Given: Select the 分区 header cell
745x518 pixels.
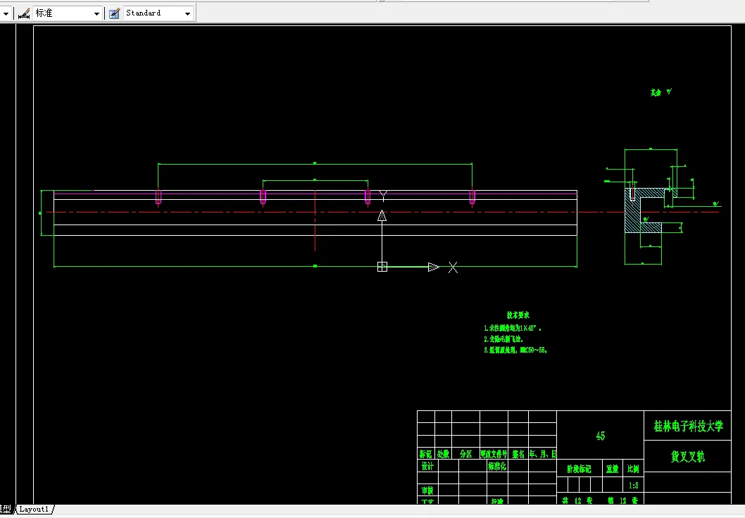Looking at the screenshot, I should (x=465, y=454).
